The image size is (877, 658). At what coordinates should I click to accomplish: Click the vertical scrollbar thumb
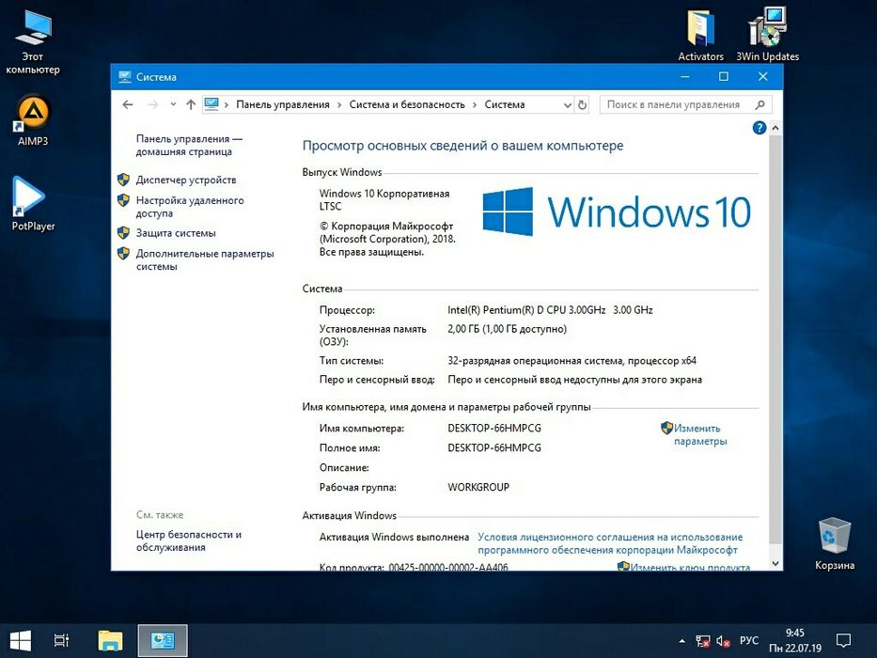point(775,339)
